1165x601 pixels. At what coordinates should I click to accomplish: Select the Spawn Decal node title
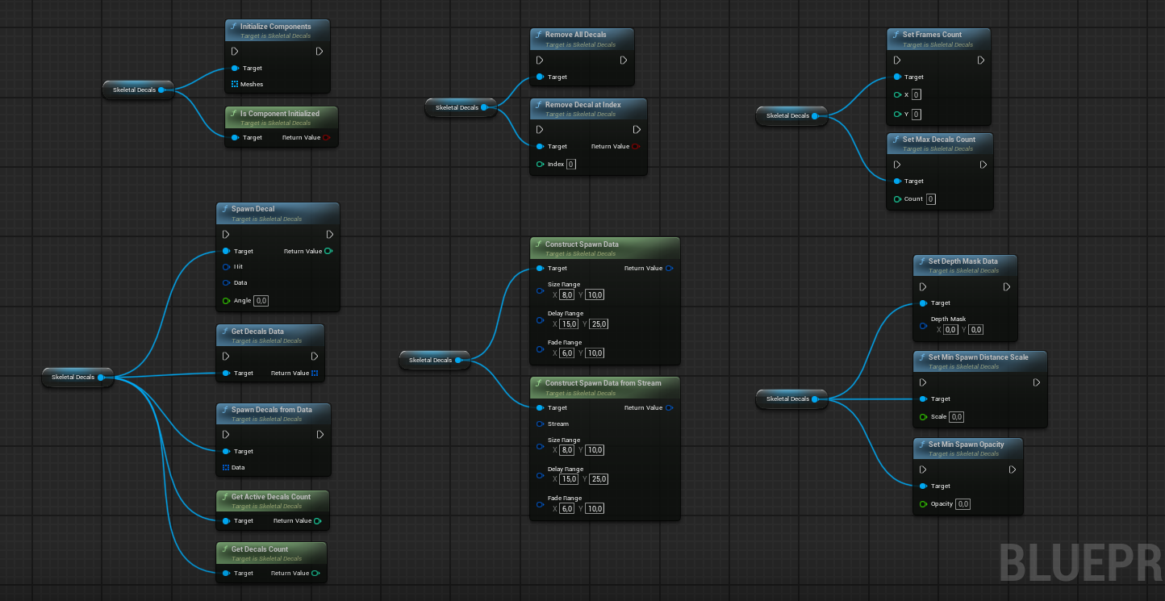253,209
